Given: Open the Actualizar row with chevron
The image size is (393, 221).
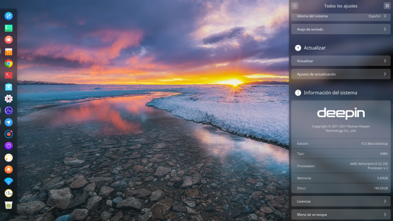Looking at the screenshot, I should point(341,61).
